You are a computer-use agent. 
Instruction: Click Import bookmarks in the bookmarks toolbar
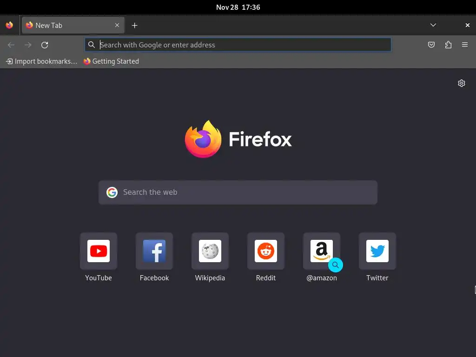(41, 61)
